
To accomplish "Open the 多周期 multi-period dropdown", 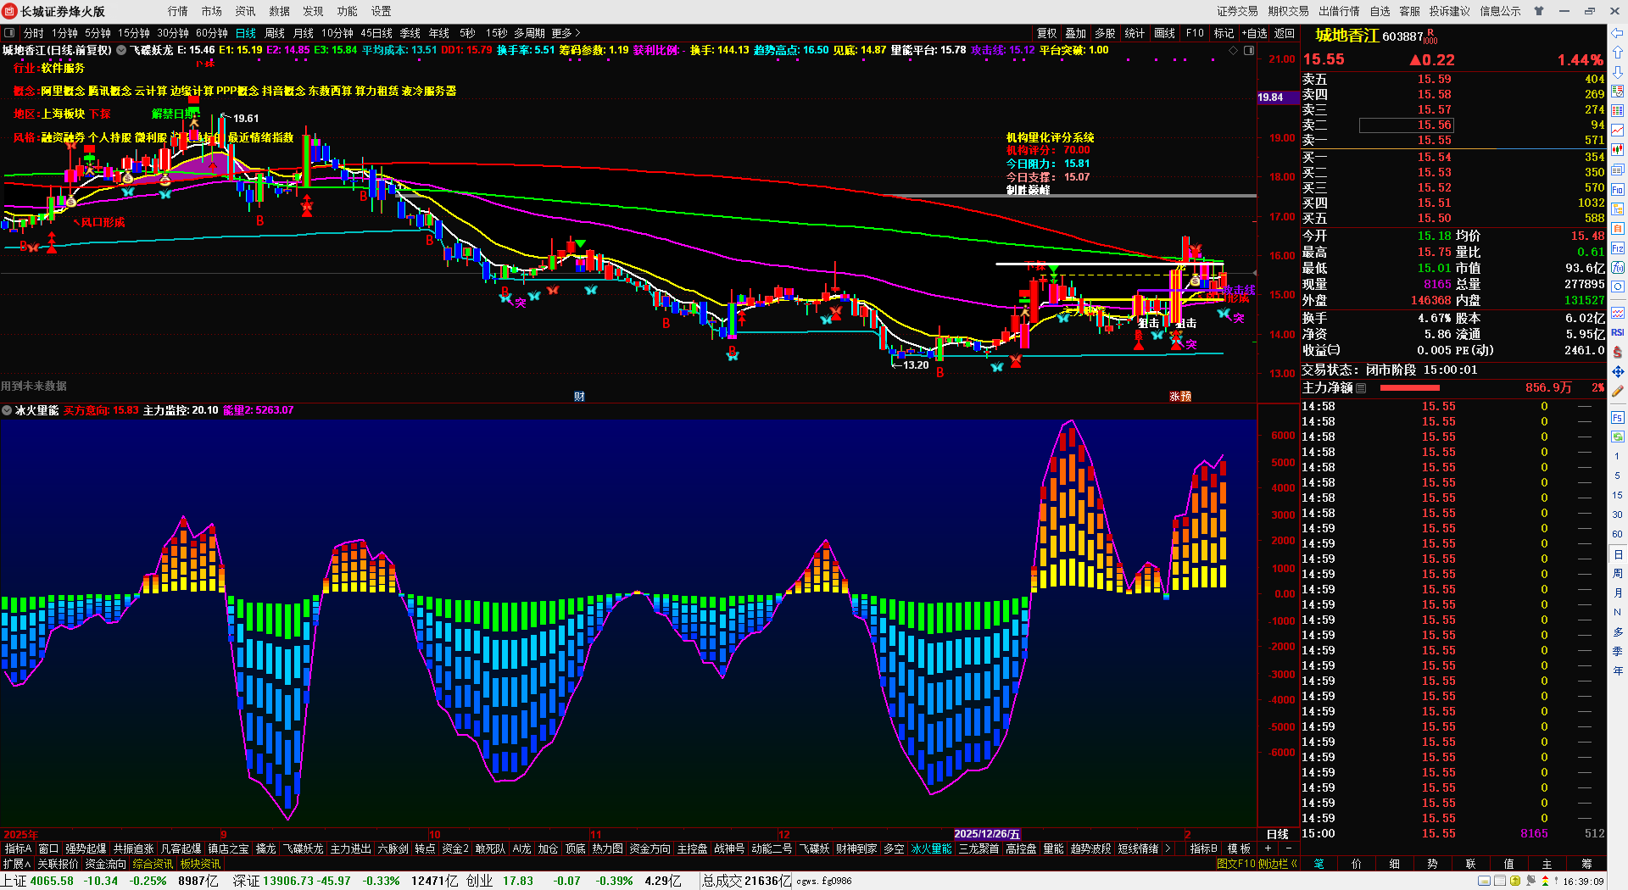I will click(529, 33).
